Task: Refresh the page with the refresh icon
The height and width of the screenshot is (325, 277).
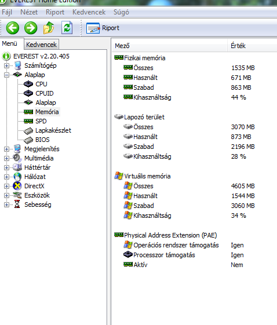Action: (x=67, y=28)
